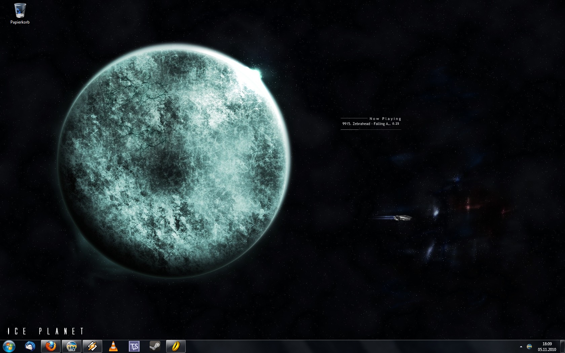Select the golden ring taskbar icon
Image resolution: width=565 pixels, height=353 pixels.
[176, 346]
